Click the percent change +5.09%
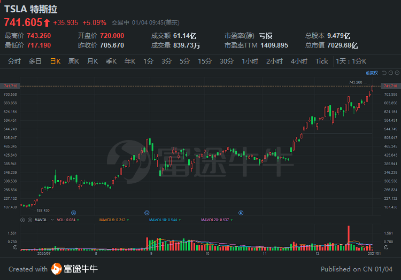 click(94, 23)
